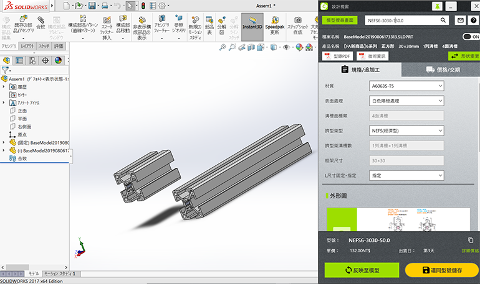Click the Instant3D toolbar button

point(252,25)
